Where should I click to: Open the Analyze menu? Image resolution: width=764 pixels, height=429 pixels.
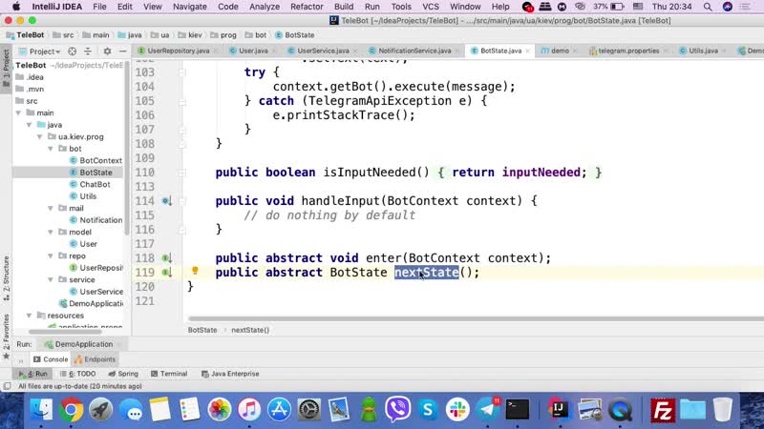click(265, 7)
